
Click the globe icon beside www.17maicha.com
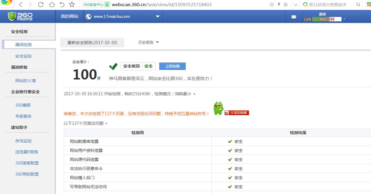pyautogui.click(x=89, y=17)
